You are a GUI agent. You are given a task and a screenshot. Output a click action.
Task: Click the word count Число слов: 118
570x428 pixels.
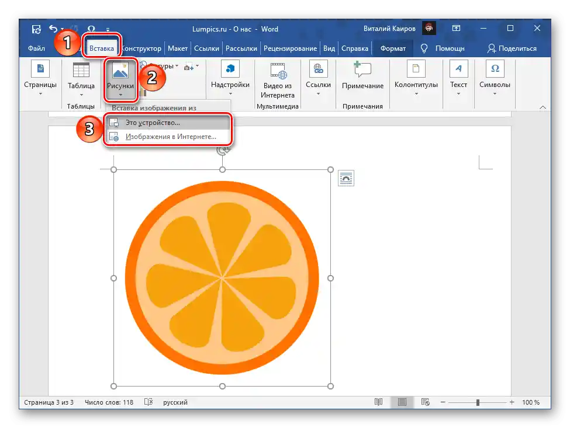tap(109, 402)
